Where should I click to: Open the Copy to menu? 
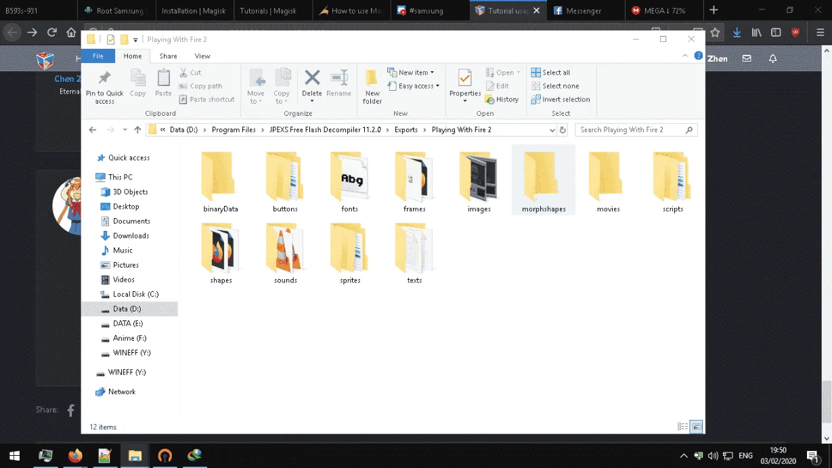coord(282,87)
